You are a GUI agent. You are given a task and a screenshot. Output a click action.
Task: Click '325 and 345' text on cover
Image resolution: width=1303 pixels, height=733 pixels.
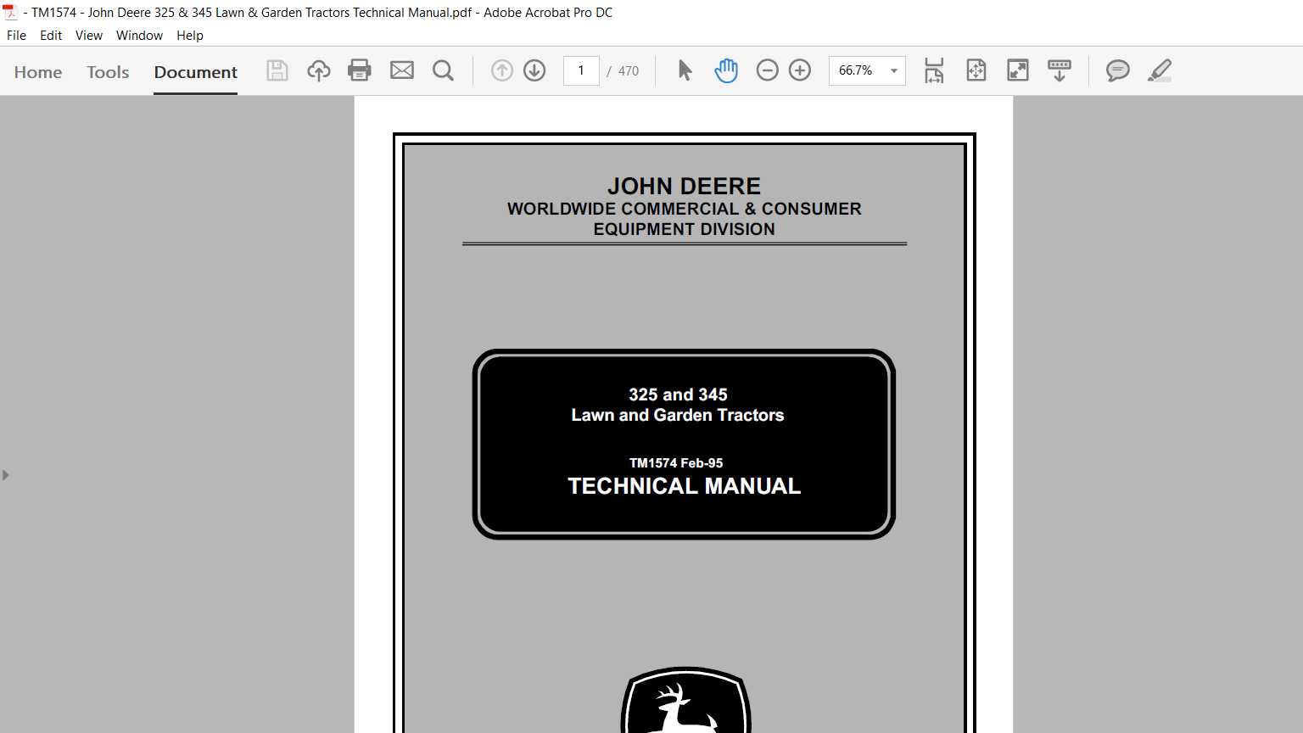678,394
